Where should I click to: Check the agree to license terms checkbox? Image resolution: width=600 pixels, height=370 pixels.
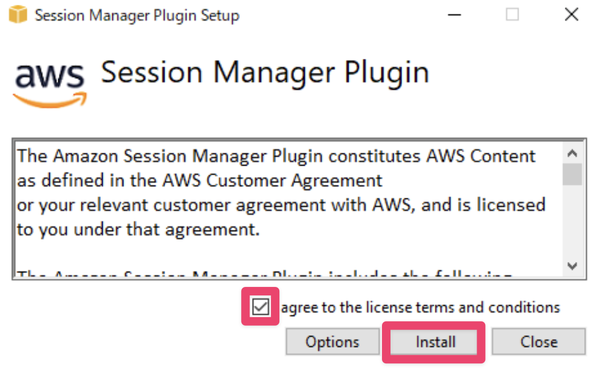[261, 308]
